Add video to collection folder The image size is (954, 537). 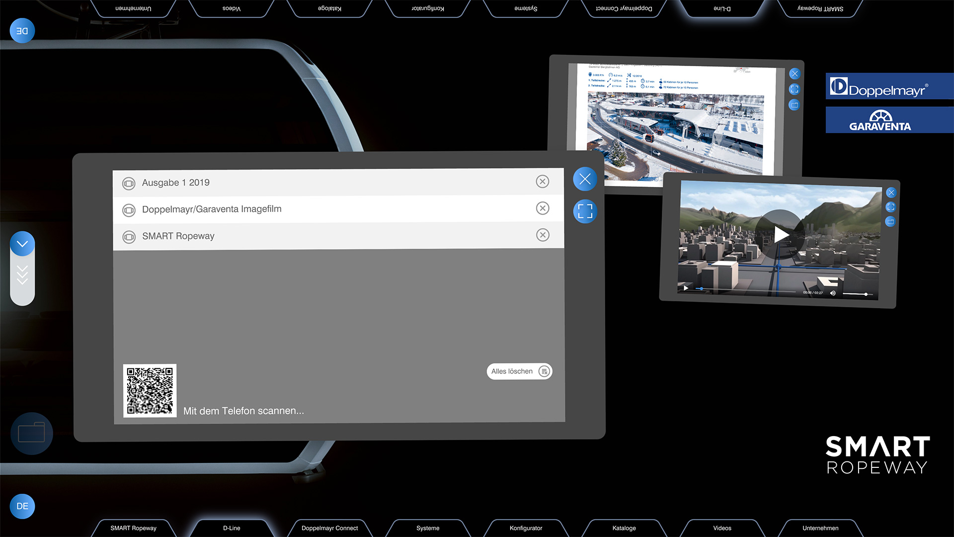890,221
